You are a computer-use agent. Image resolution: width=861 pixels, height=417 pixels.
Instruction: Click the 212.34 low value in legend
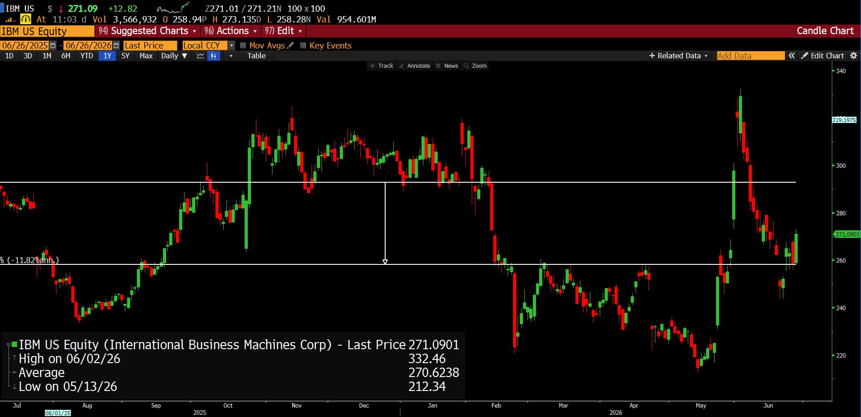click(x=427, y=386)
